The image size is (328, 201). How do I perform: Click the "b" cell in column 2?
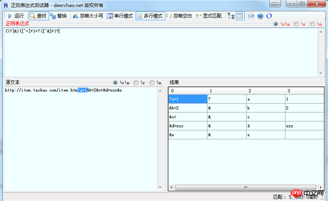(266, 108)
